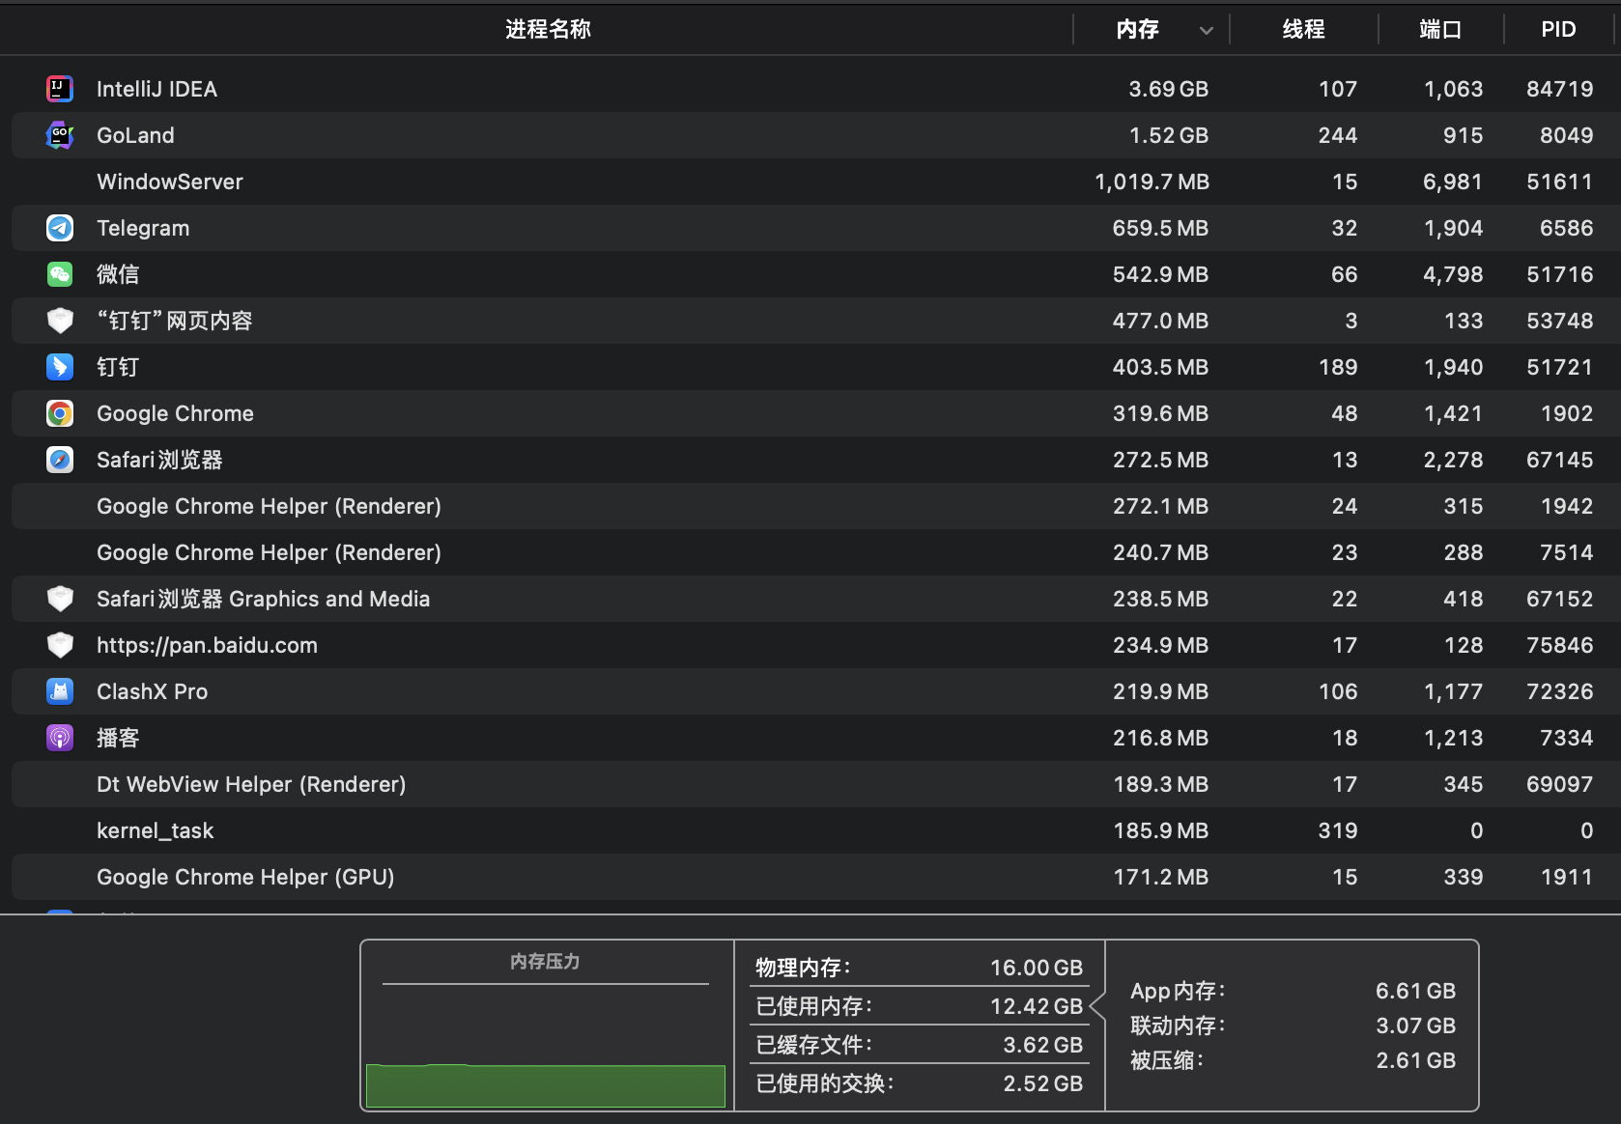Select the WindowServer process row

click(x=810, y=182)
